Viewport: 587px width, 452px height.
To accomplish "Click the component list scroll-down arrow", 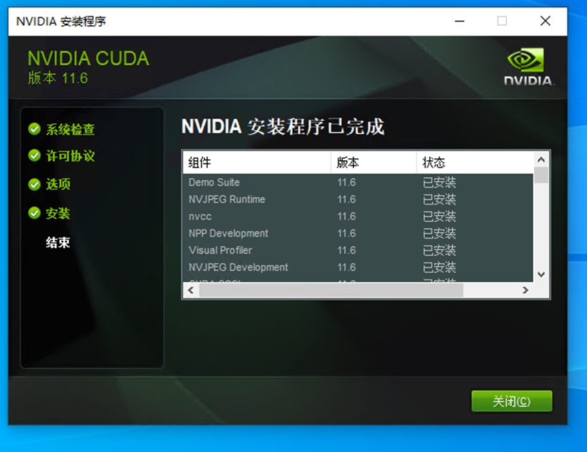I will [541, 274].
